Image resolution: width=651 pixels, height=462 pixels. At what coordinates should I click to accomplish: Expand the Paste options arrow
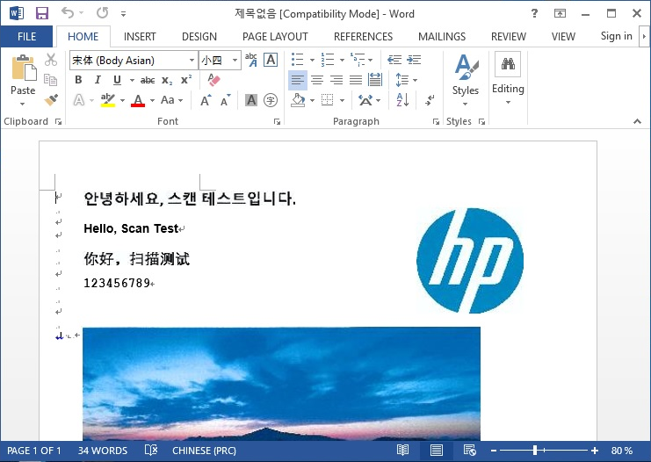23,103
